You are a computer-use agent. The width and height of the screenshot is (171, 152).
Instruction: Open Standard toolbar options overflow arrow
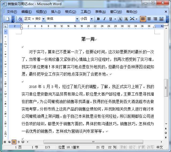(x=13, y=19)
